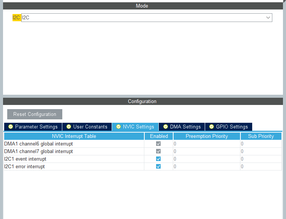
Task: Click the Mode section header
Action: click(143, 6)
